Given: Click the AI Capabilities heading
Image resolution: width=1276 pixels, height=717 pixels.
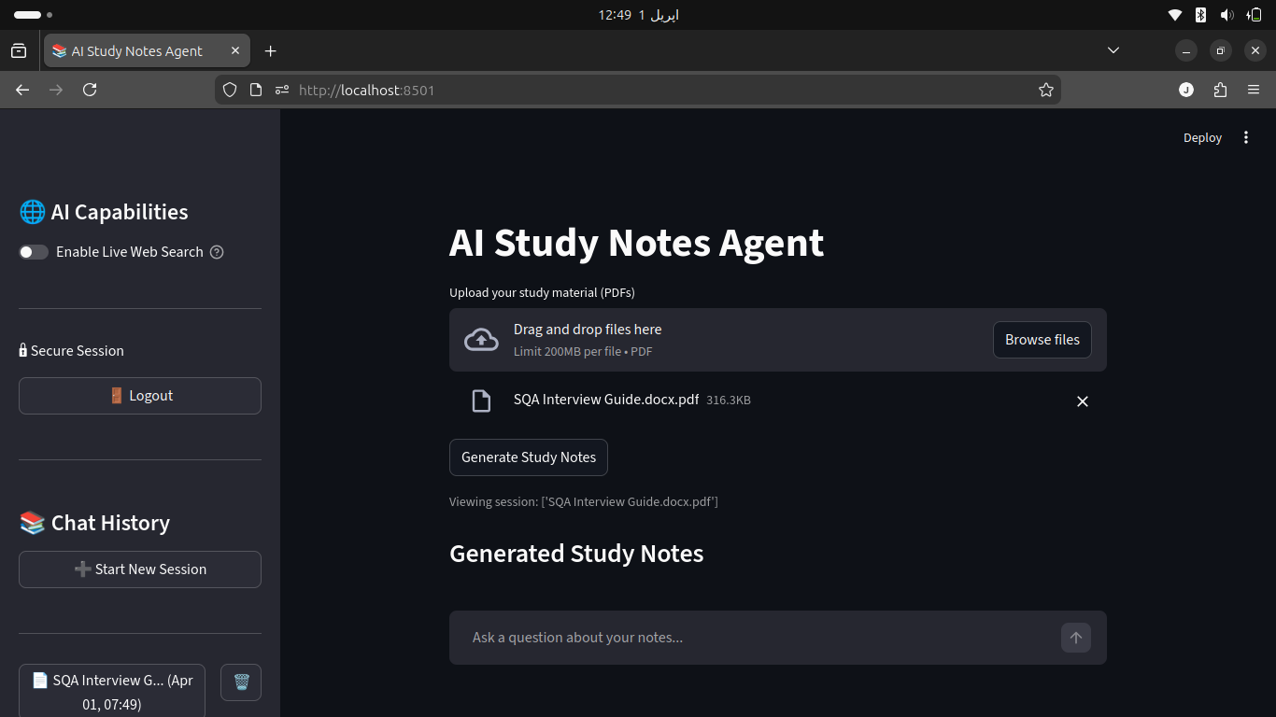Looking at the screenshot, I should pyautogui.click(x=104, y=212).
